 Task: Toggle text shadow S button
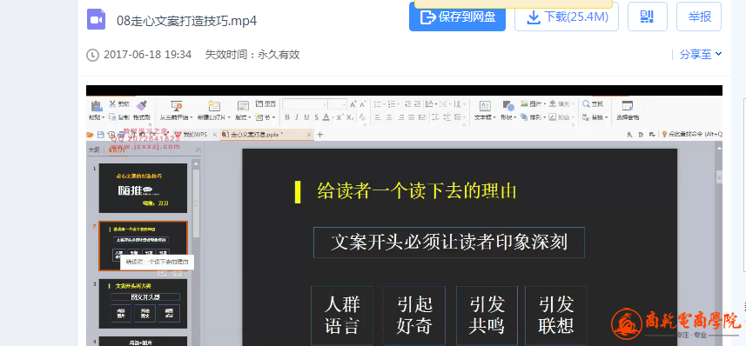pos(316,117)
